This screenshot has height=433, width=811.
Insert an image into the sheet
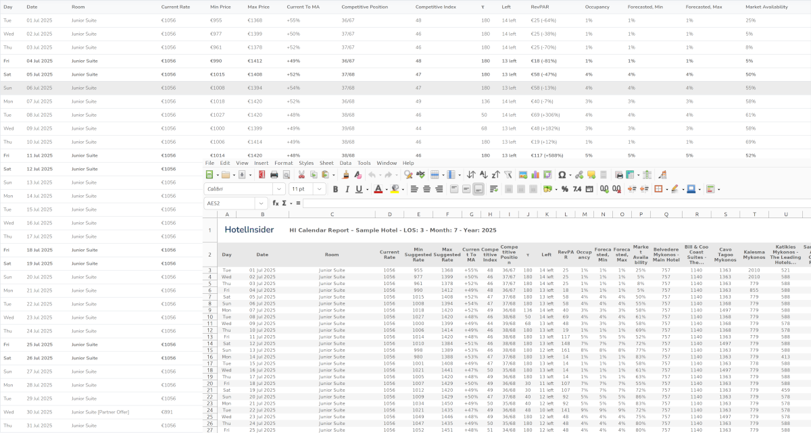pyautogui.click(x=524, y=174)
